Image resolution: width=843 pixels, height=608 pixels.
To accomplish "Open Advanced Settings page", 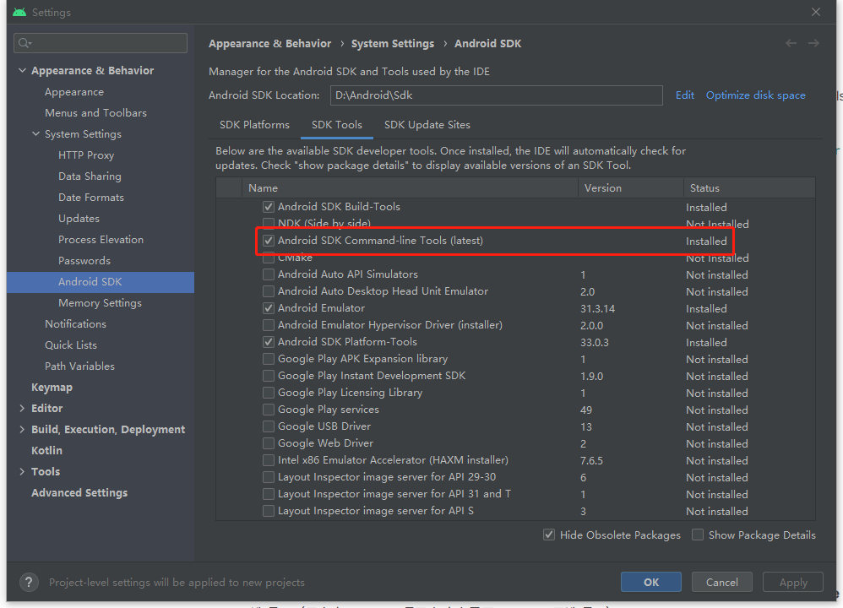I will point(79,493).
